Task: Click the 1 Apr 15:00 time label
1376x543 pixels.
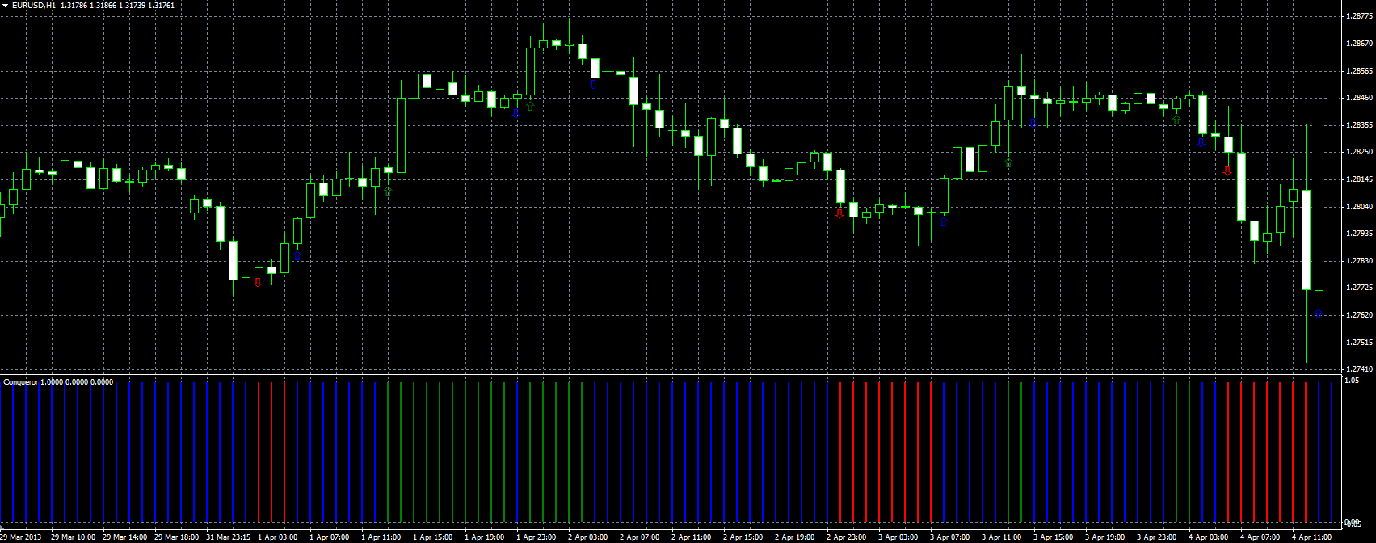Action: pos(433,537)
